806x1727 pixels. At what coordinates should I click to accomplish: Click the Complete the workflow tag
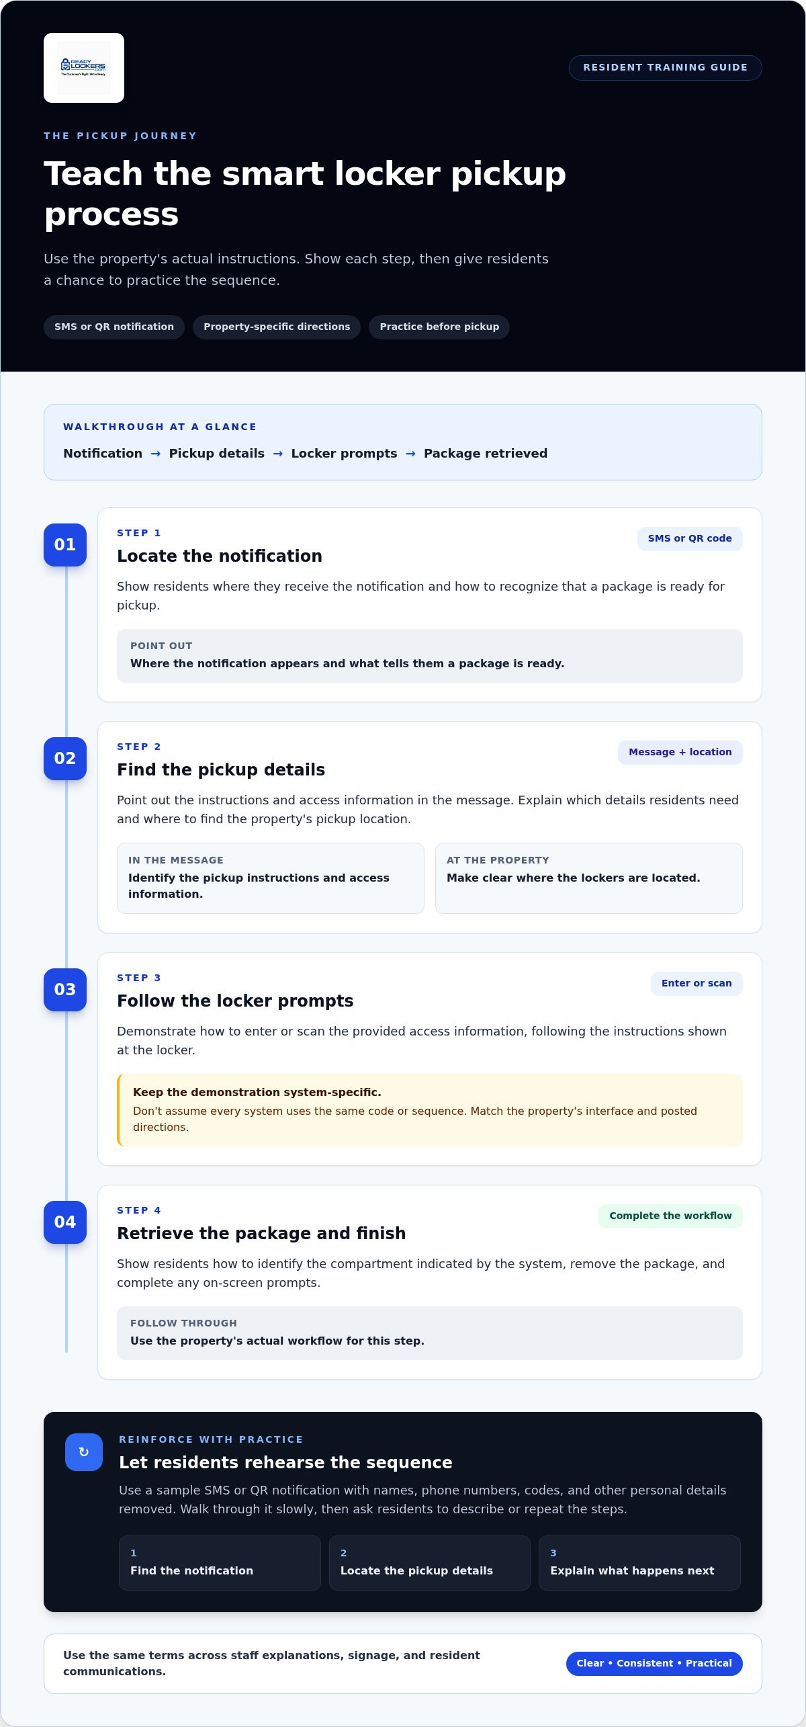point(670,1216)
